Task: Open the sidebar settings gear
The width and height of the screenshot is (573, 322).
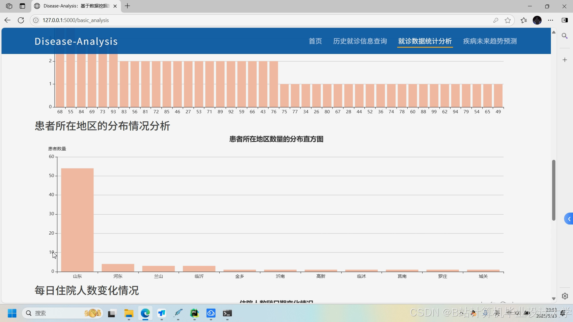Action: click(x=565, y=296)
